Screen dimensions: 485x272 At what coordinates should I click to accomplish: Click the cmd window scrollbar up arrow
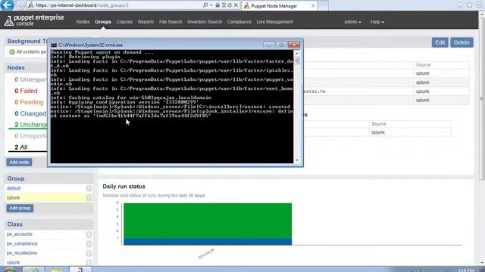(x=297, y=54)
